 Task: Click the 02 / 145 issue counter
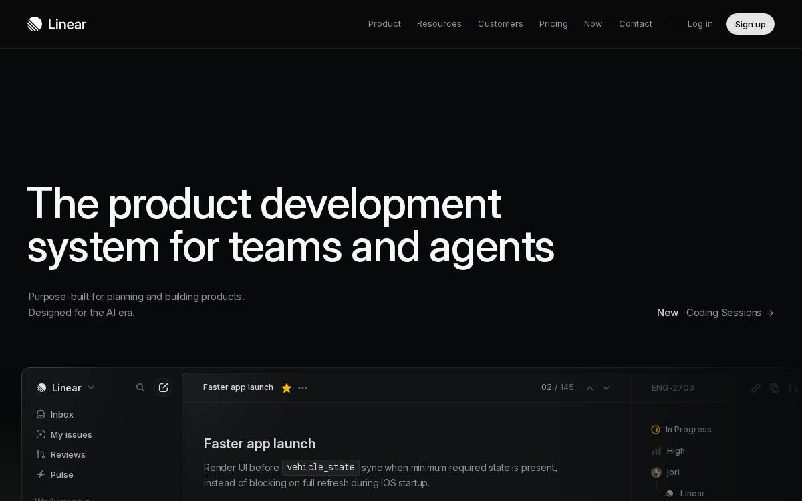(557, 387)
